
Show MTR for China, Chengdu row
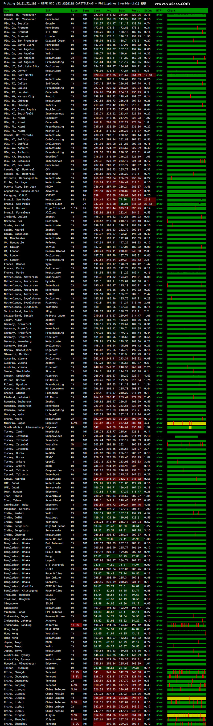pyautogui.click(x=159, y=672)
